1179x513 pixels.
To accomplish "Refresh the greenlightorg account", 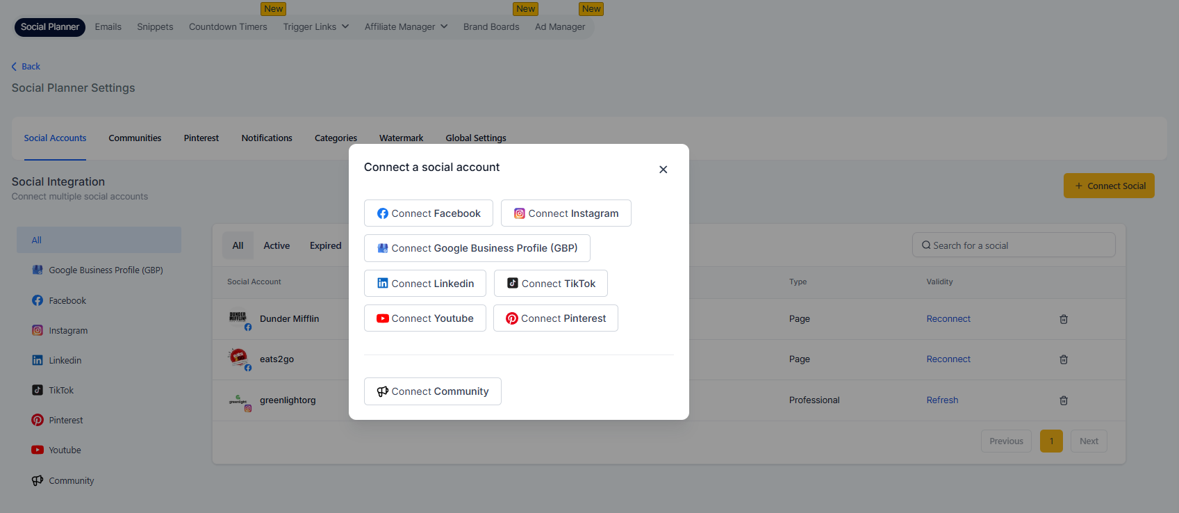I will pos(942,400).
